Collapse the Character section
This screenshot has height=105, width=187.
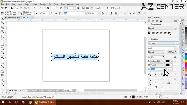coord(149,39)
